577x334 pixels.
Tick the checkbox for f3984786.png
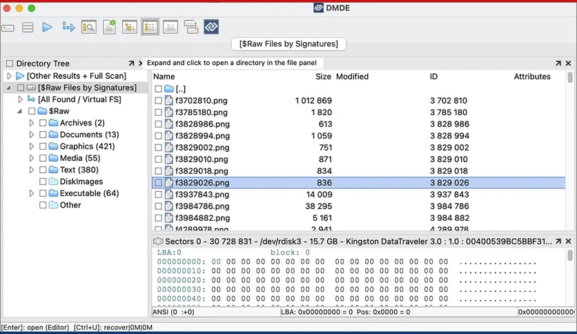click(x=158, y=206)
